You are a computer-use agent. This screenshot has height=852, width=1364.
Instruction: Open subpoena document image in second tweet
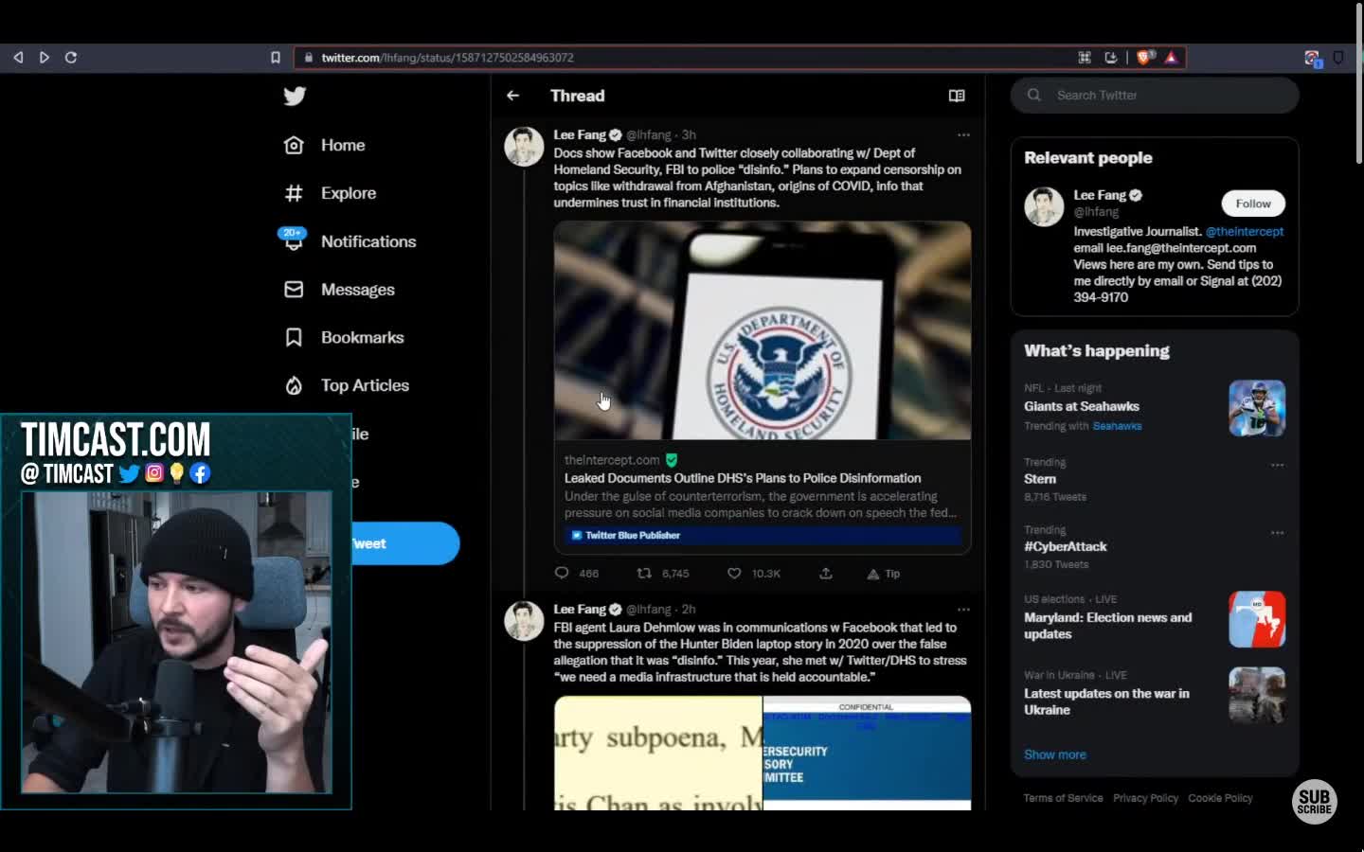tap(658, 754)
